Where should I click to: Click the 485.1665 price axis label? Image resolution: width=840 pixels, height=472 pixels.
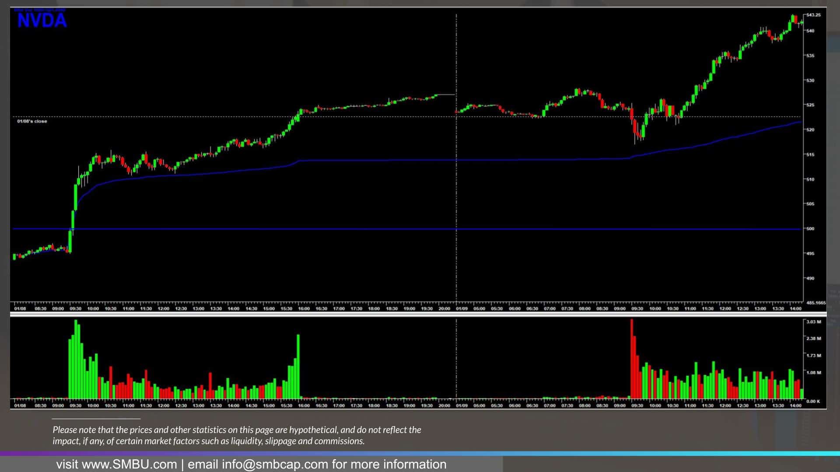(x=815, y=302)
